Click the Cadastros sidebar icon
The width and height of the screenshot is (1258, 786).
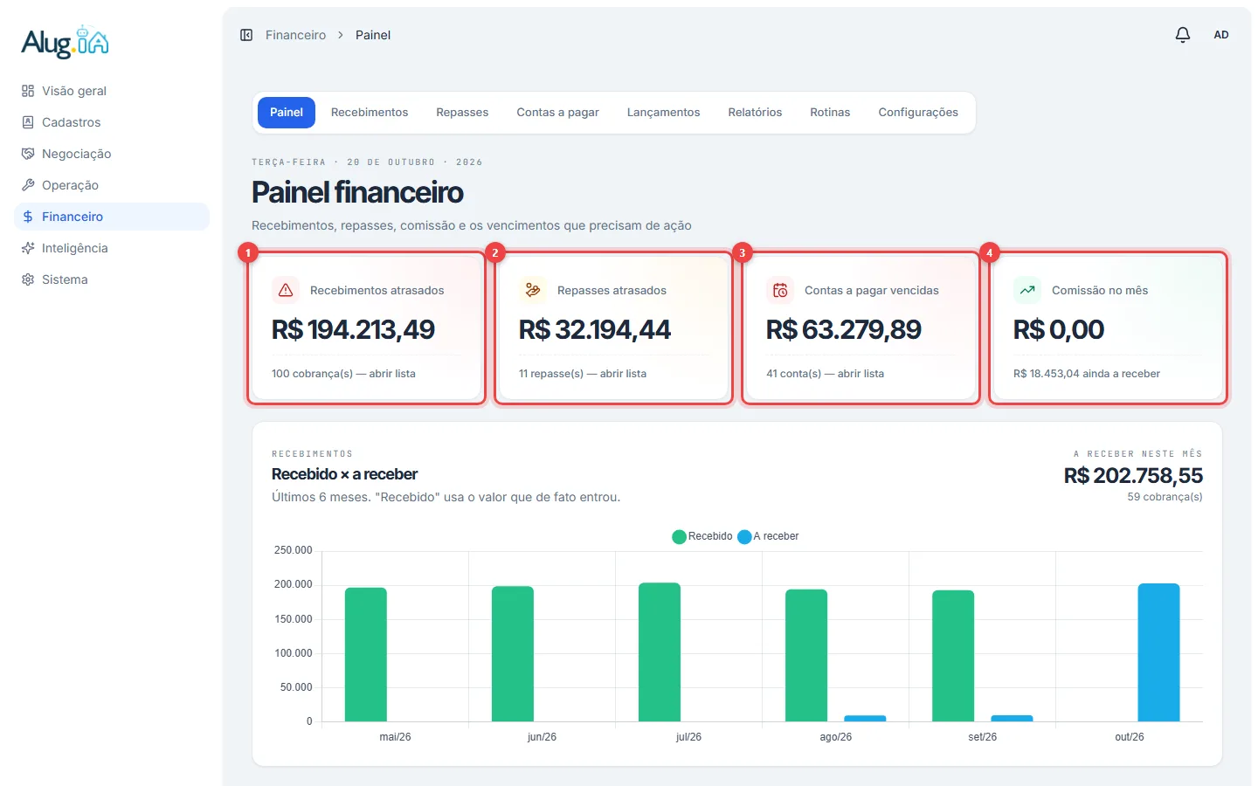pos(28,122)
